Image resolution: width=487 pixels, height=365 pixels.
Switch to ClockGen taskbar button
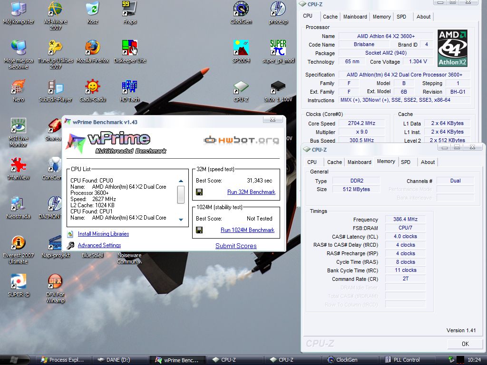click(x=351, y=360)
